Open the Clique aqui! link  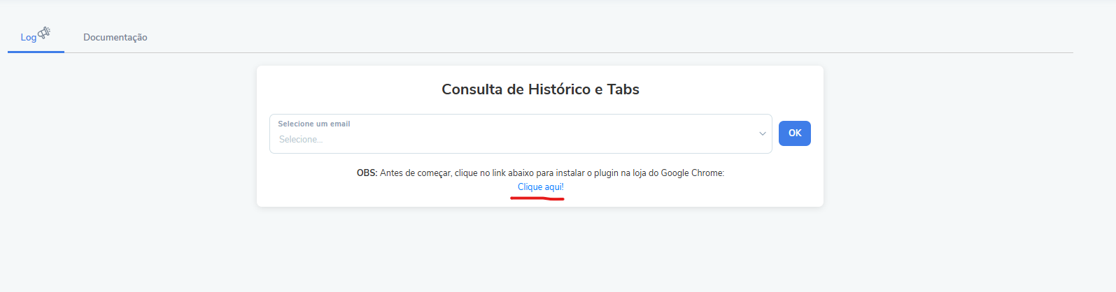(x=541, y=187)
